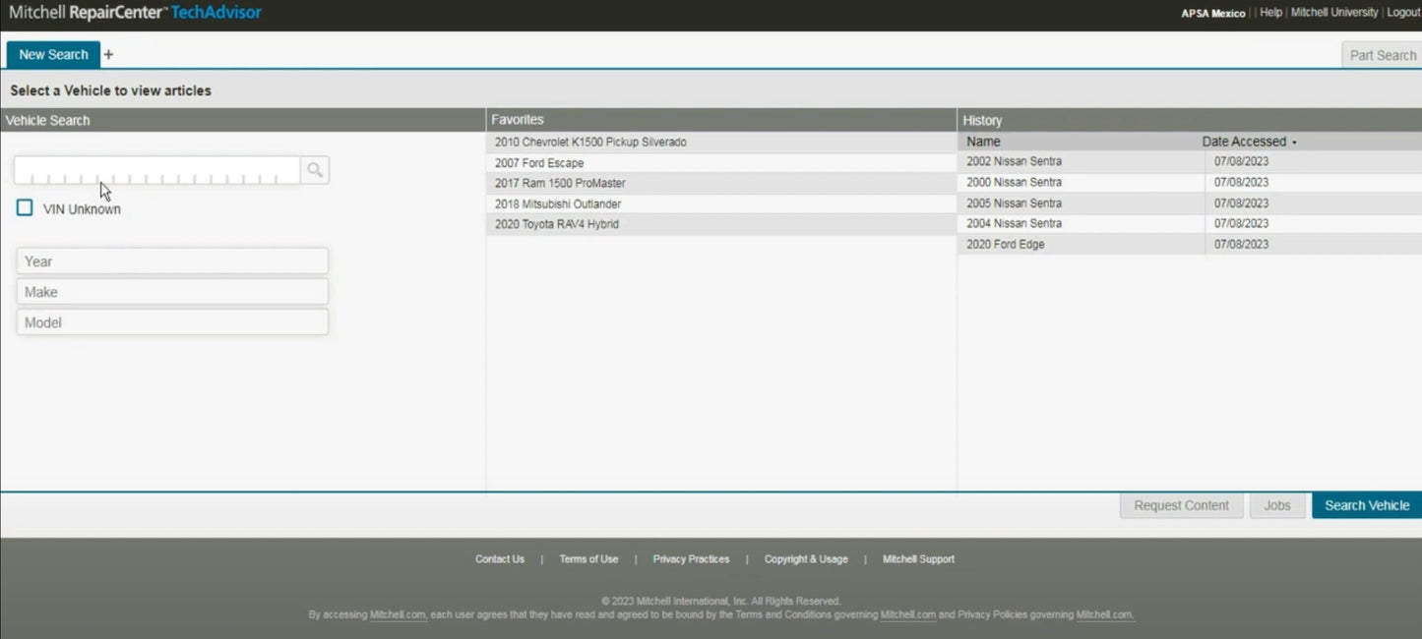
Task: Open a new tab with plus icon
Action: [x=108, y=55]
